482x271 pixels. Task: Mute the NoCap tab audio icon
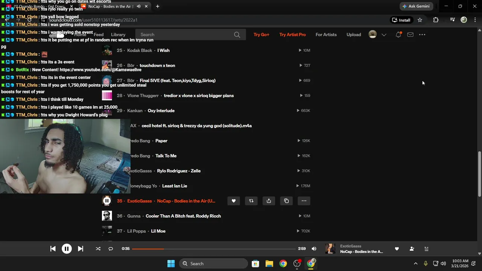[x=139, y=6]
